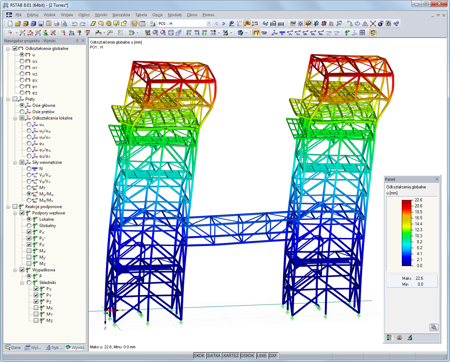Switch to the Dane navigator tab

pos(13,348)
